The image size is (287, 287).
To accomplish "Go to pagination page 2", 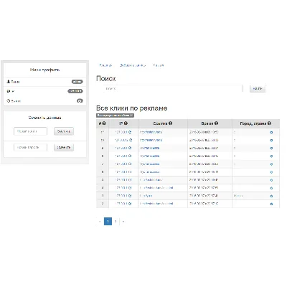I will (x=116, y=221).
